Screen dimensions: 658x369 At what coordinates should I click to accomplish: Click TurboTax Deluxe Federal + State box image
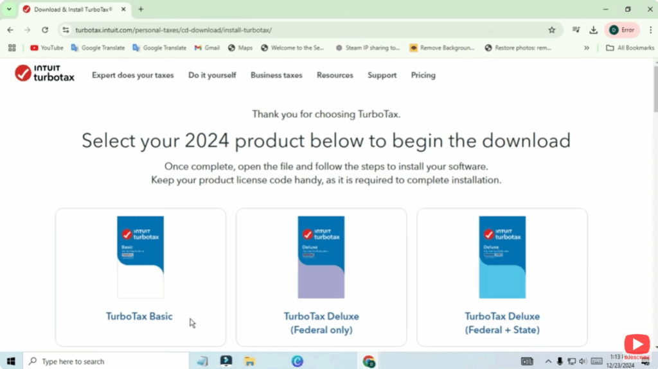coord(502,257)
